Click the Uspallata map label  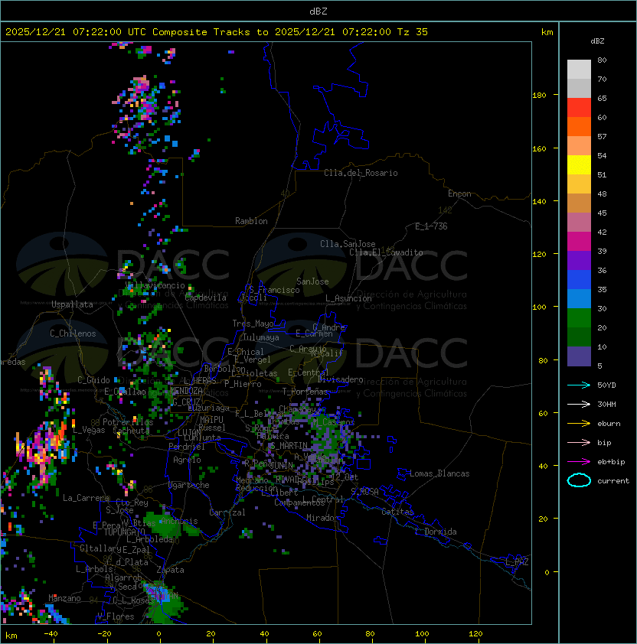point(72,304)
